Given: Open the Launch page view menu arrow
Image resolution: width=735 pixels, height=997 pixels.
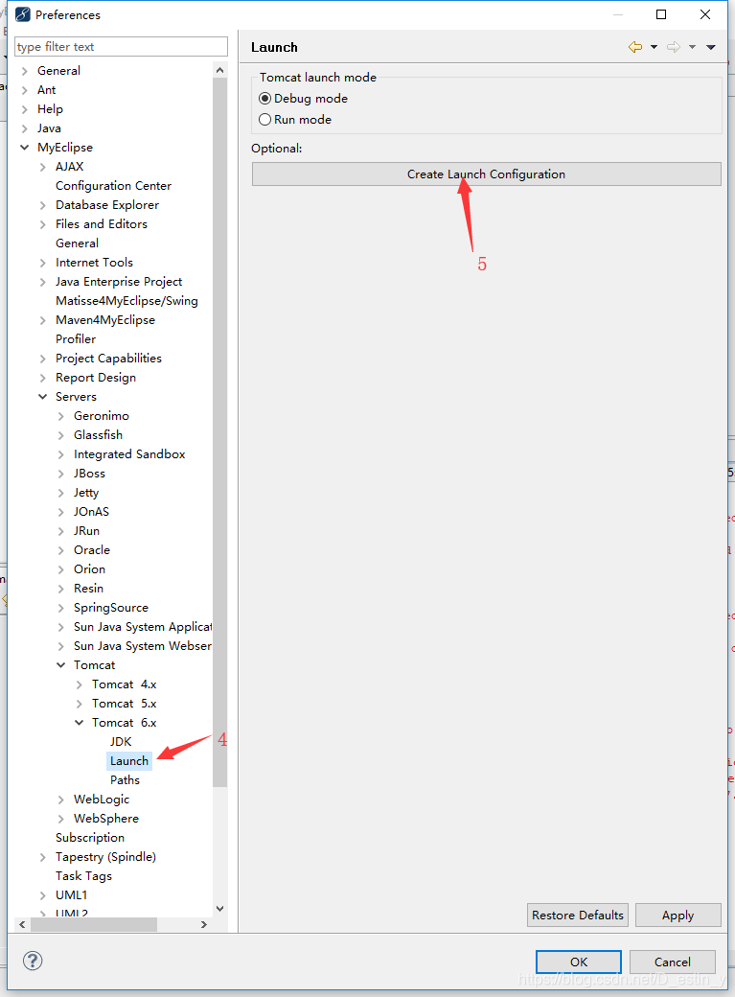Looking at the screenshot, I should [711, 47].
